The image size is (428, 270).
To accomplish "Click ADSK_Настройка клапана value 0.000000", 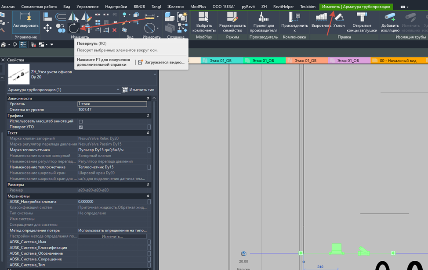I will (x=112, y=202).
